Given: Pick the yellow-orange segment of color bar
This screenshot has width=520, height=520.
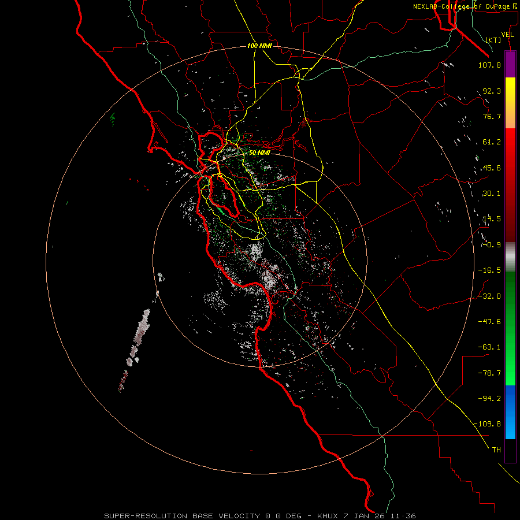Looking at the screenshot, I should pos(510,103).
